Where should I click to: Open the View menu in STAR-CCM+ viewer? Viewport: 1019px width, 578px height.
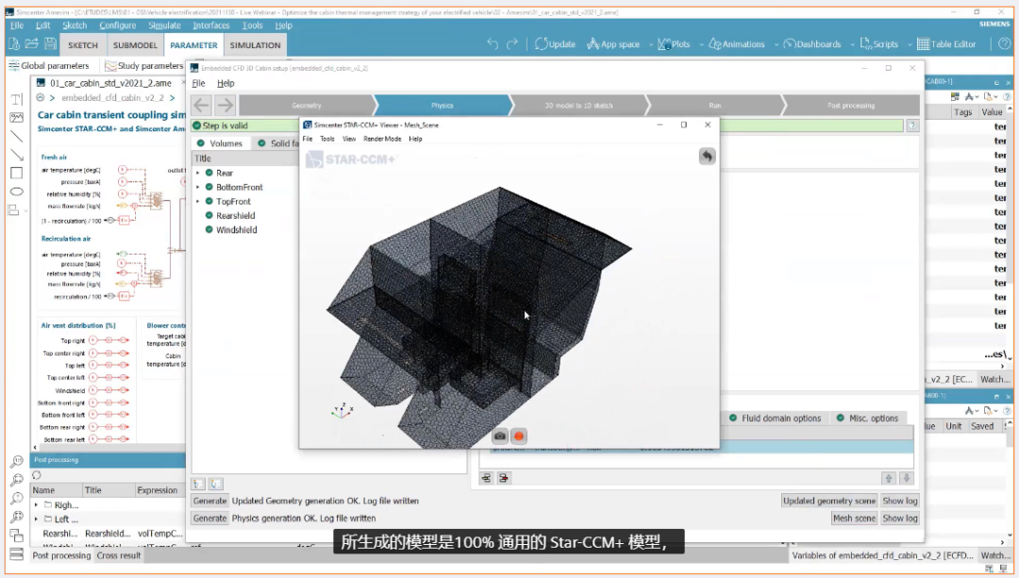pyautogui.click(x=349, y=139)
